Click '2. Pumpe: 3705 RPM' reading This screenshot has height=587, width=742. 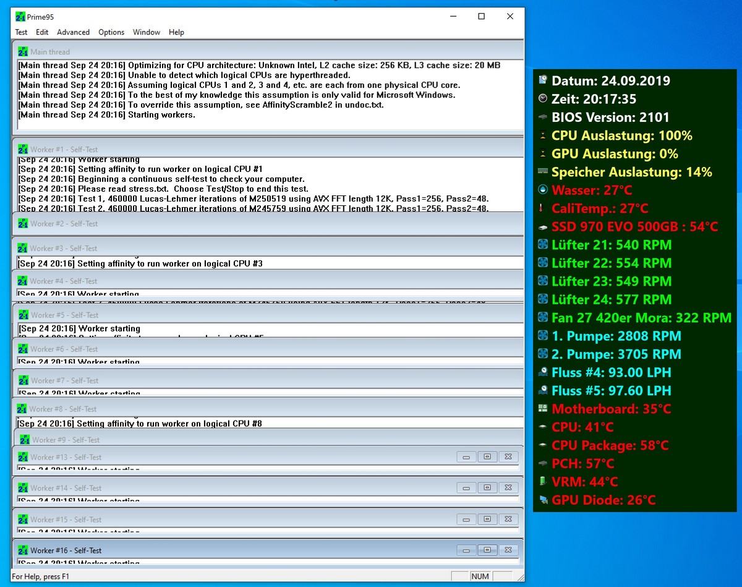tap(616, 354)
